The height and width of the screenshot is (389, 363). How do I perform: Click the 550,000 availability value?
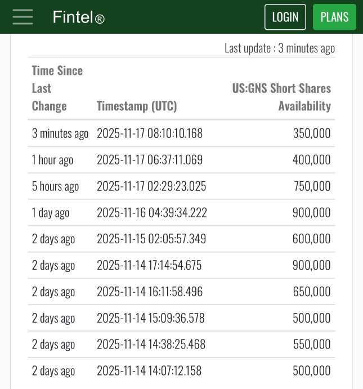[x=312, y=345]
